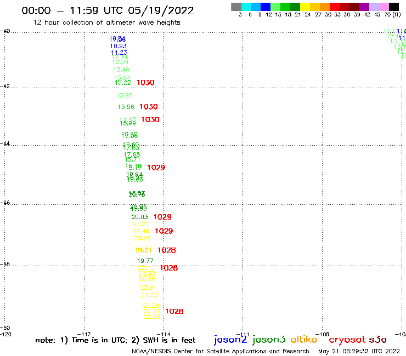Click the green 19.77 wave height
406x356 pixels.
(145, 261)
